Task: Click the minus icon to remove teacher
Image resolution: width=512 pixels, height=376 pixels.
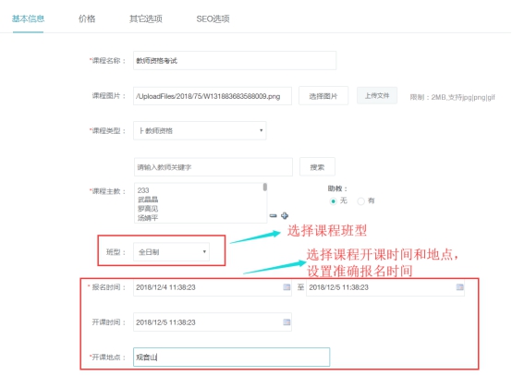Action: 274,216
